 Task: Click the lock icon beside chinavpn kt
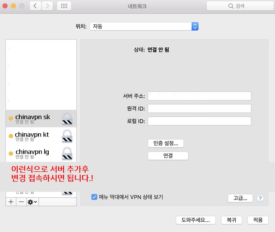67,136
